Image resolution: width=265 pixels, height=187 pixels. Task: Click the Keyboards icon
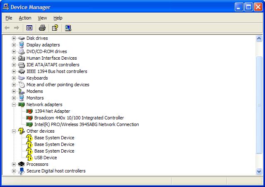coord(22,78)
